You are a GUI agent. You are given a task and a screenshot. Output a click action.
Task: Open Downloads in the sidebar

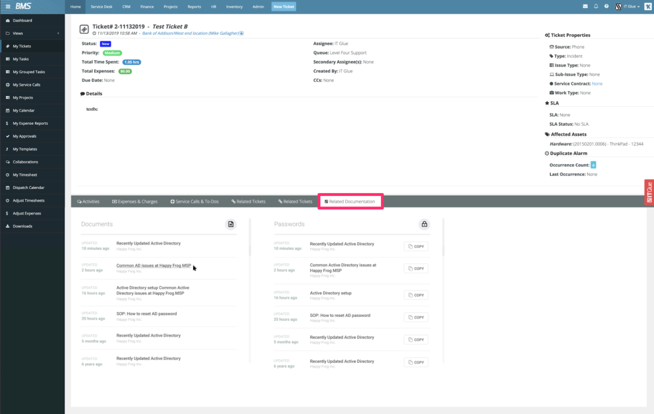(32, 226)
